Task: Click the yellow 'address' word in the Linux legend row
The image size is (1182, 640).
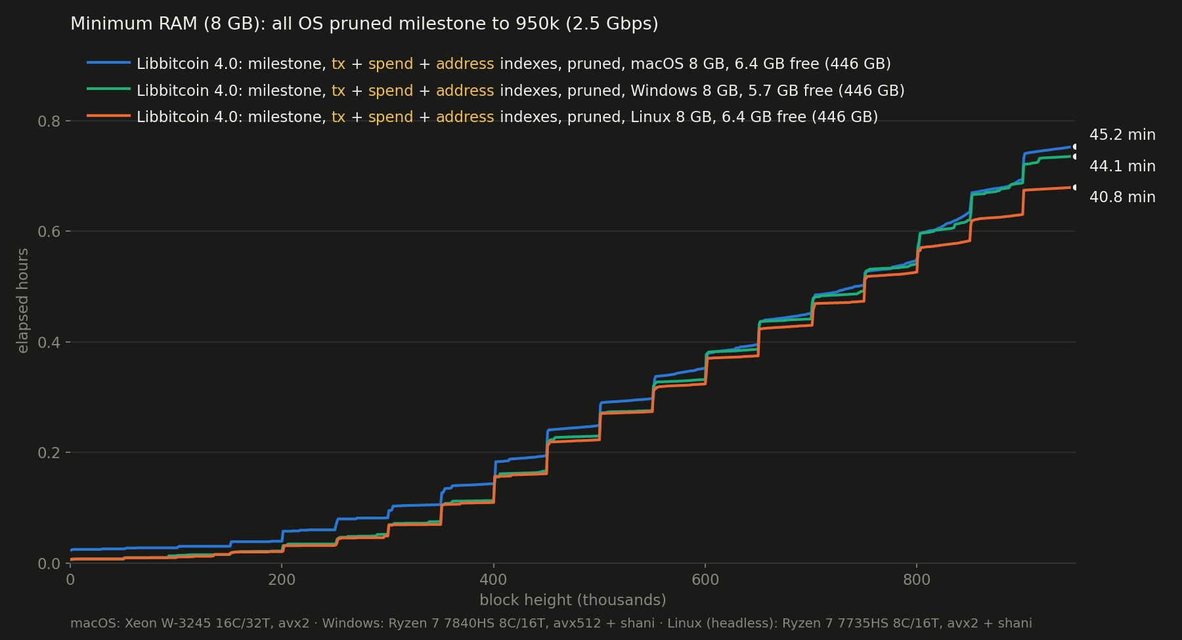Action: (x=465, y=117)
